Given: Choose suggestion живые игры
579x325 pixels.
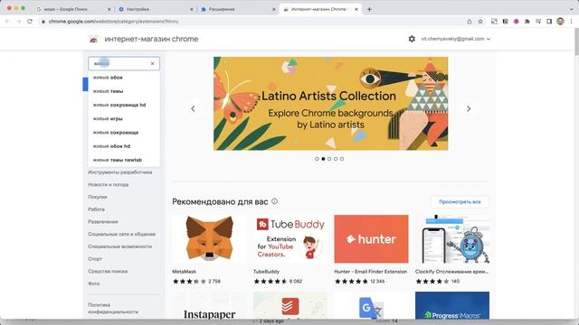Looking at the screenshot, I should pyautogui.click(x=124, y=118).
